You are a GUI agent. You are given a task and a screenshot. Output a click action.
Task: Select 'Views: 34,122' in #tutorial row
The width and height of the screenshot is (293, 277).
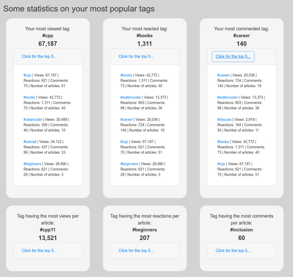(x=50, y=142)
